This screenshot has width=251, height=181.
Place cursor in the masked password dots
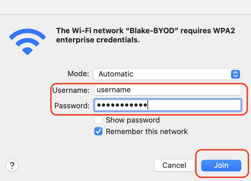[x=122, y=105]
